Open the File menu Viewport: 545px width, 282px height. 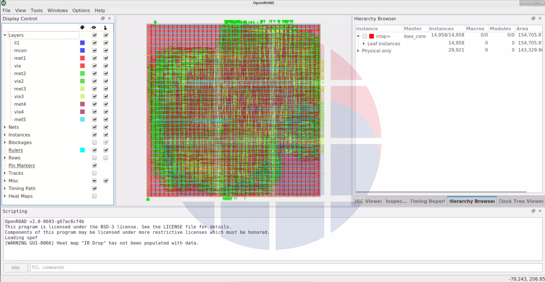[6, 10]
